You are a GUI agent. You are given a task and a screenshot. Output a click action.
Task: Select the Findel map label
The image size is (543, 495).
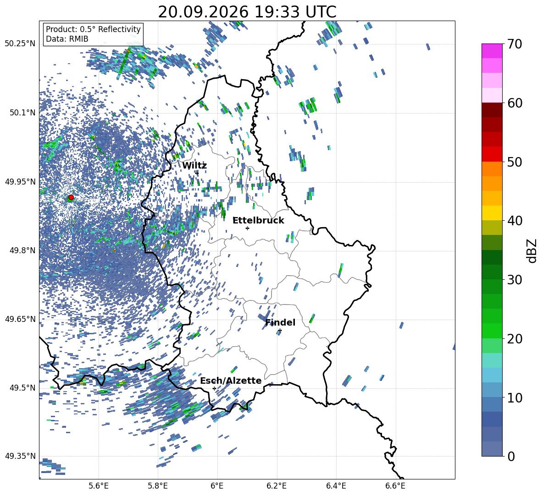pos(280,322)
